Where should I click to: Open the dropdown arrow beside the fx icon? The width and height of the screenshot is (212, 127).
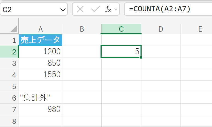(x=116, y=9)
